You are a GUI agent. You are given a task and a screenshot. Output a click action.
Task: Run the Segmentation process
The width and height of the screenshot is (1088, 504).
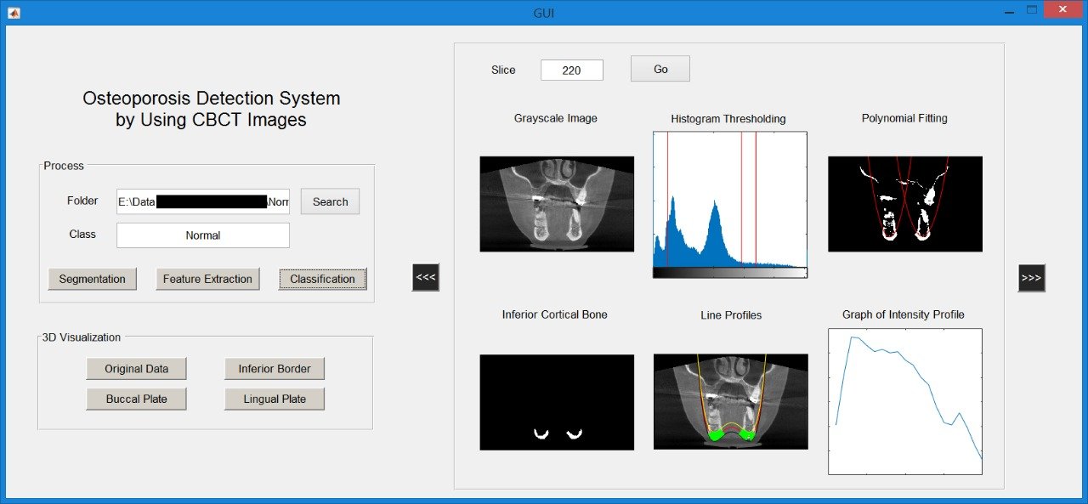[x=92, y=279]
